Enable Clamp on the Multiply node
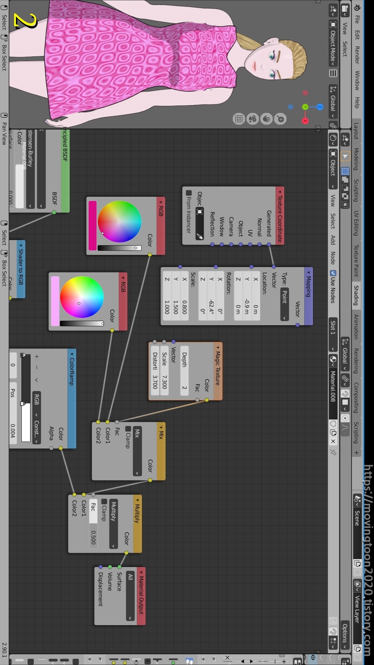This screenshot has width=374, height=665. pos(104,502)
